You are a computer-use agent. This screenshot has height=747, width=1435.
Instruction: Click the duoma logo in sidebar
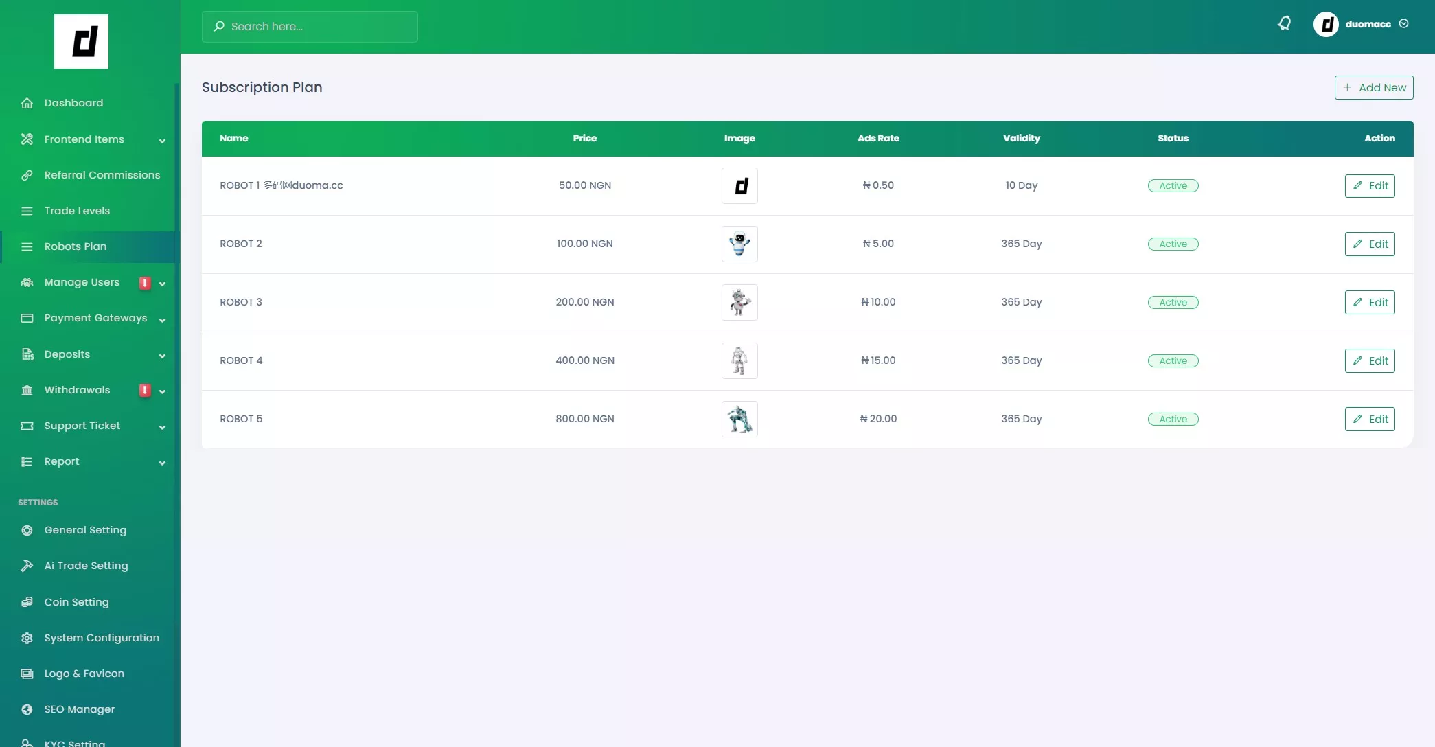coord(81,41)
